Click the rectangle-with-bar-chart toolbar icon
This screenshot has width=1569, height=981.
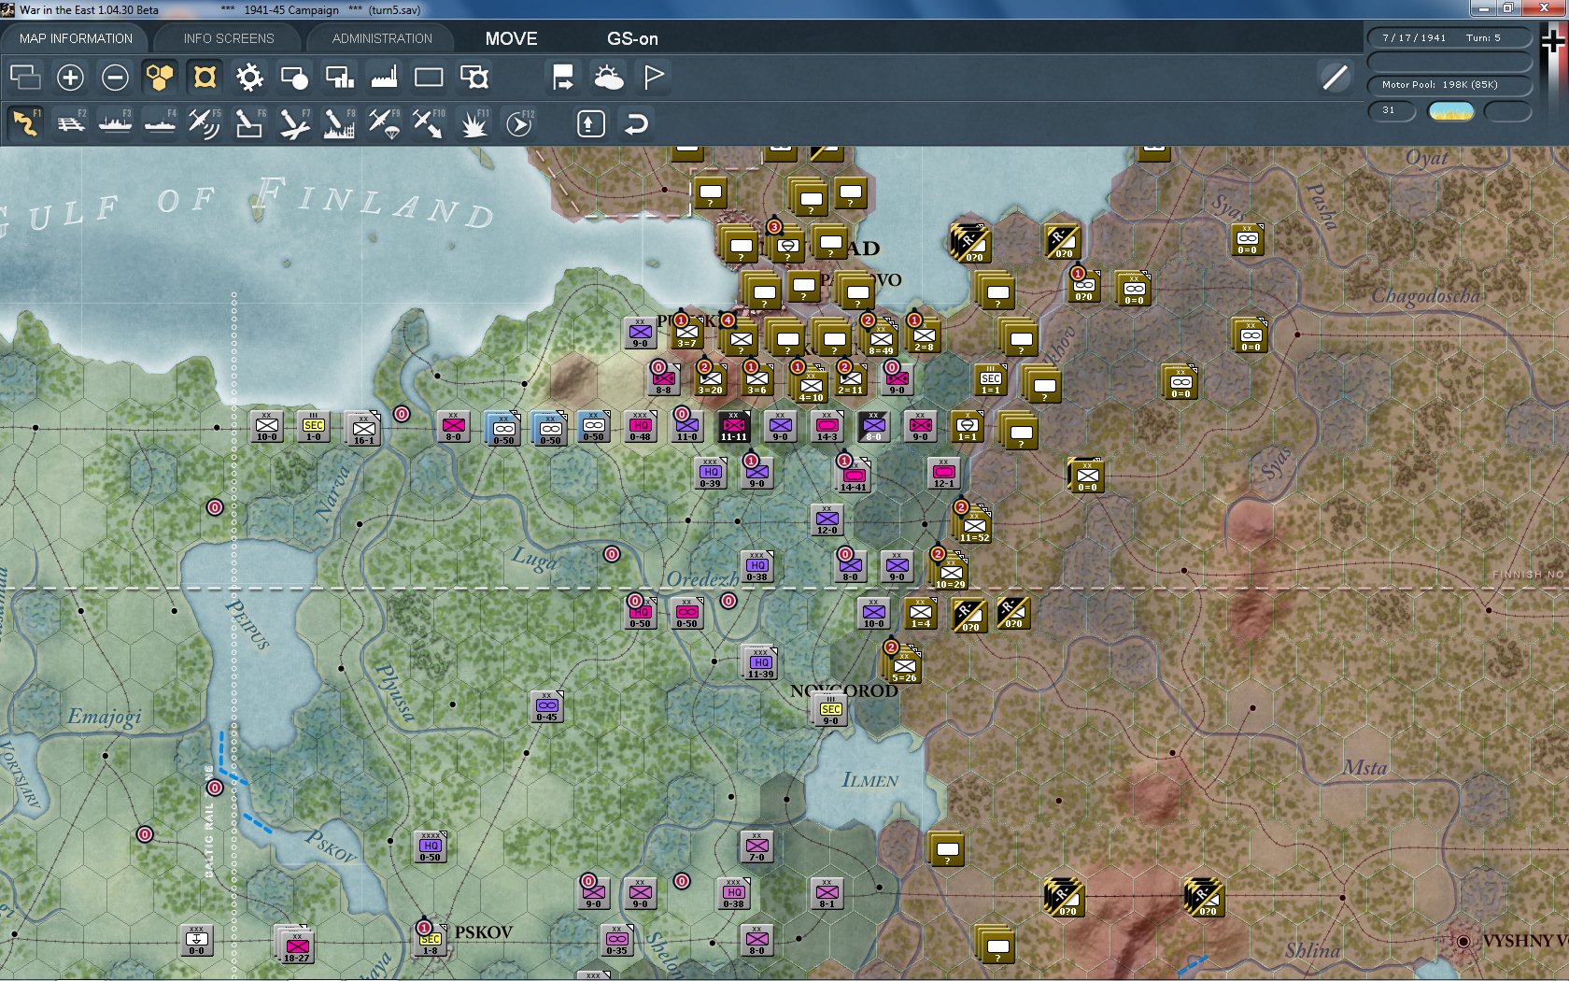[339, 78]
